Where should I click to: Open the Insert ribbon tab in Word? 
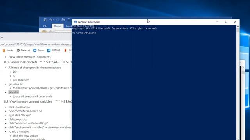click(x=69, y=26)
